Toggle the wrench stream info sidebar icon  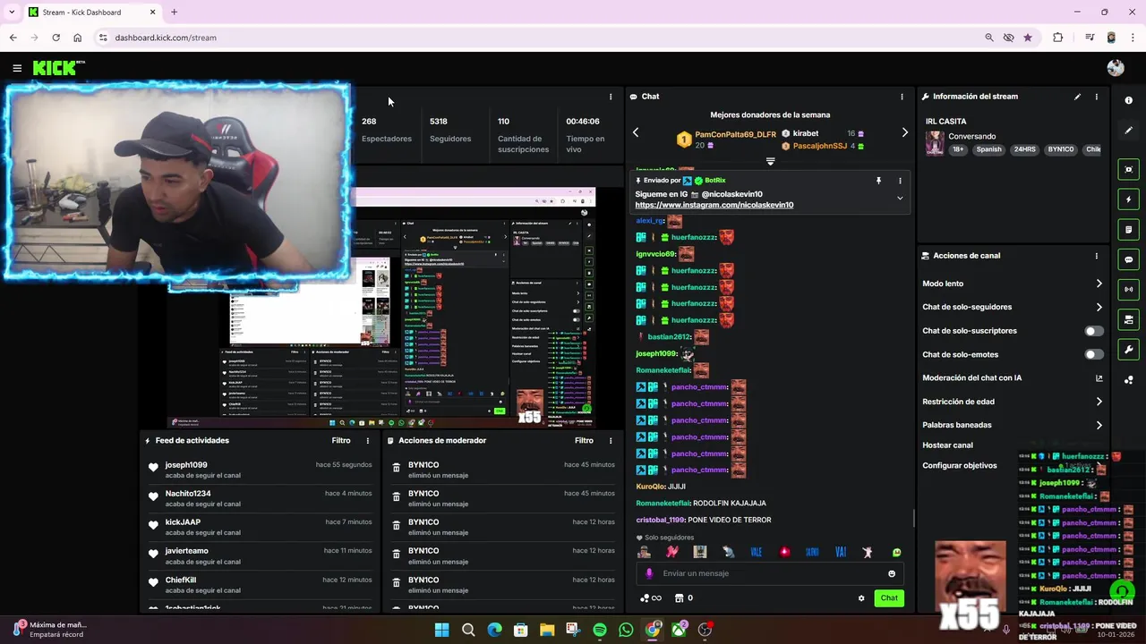coord(1128,350)
